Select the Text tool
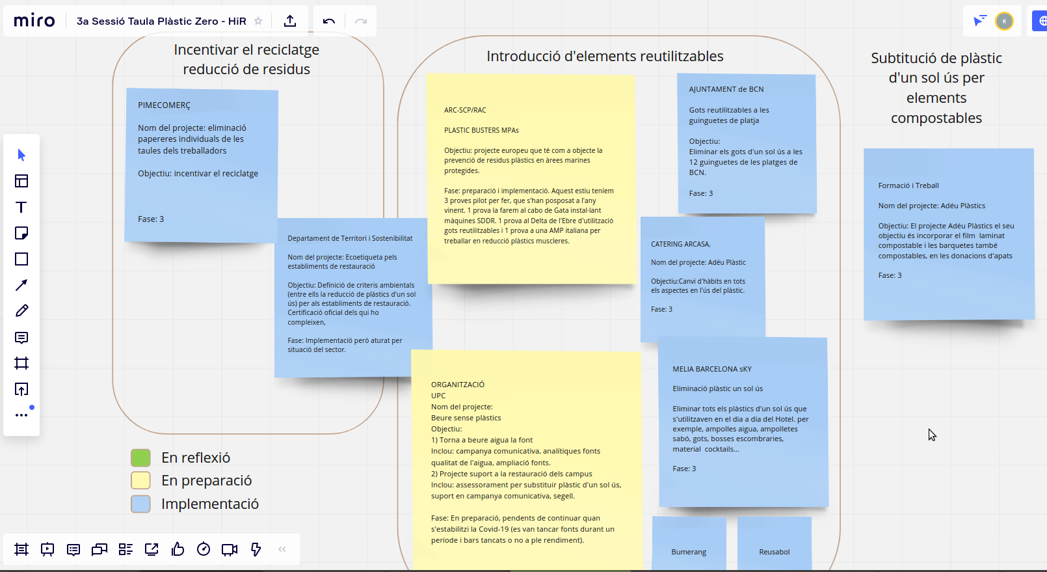Screen dimensions: 1047x572 pos(21,207)
